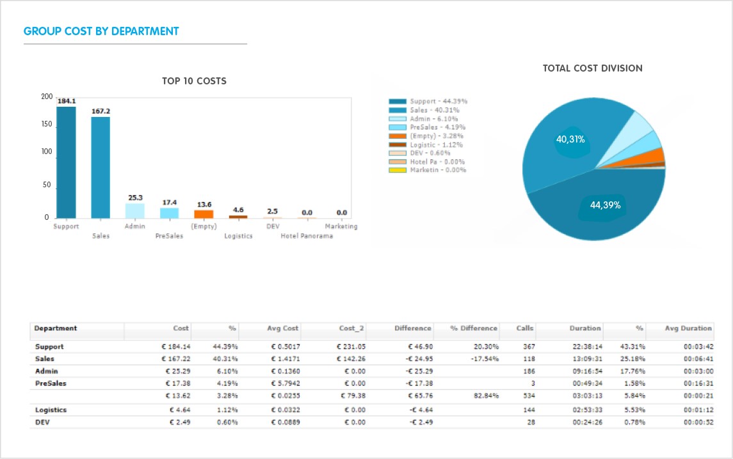Open the GROUP COST BY DEPARTMENT title
The width and height of the screenshot is (733, 459).
[101, 30]
